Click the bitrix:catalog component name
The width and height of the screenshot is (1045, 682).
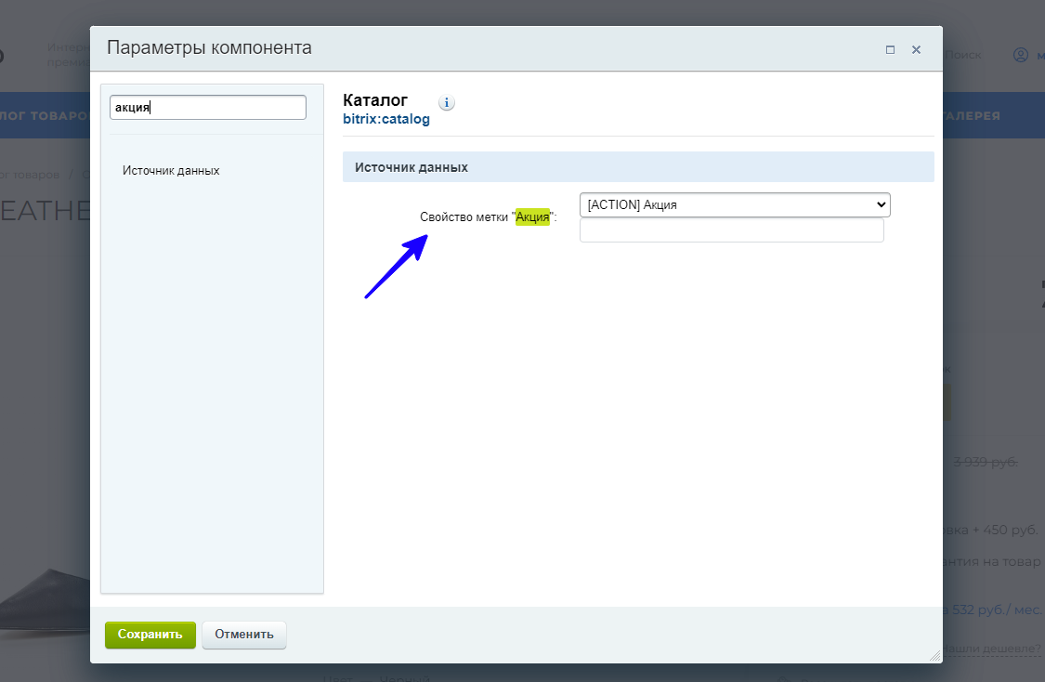pyautogui.click(x=386, y=120)
